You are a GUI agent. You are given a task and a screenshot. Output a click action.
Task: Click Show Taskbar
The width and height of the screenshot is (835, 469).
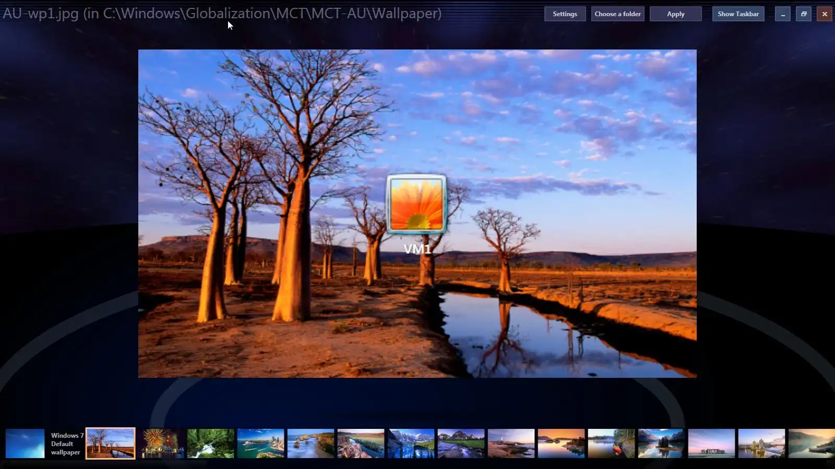(738, 14)
